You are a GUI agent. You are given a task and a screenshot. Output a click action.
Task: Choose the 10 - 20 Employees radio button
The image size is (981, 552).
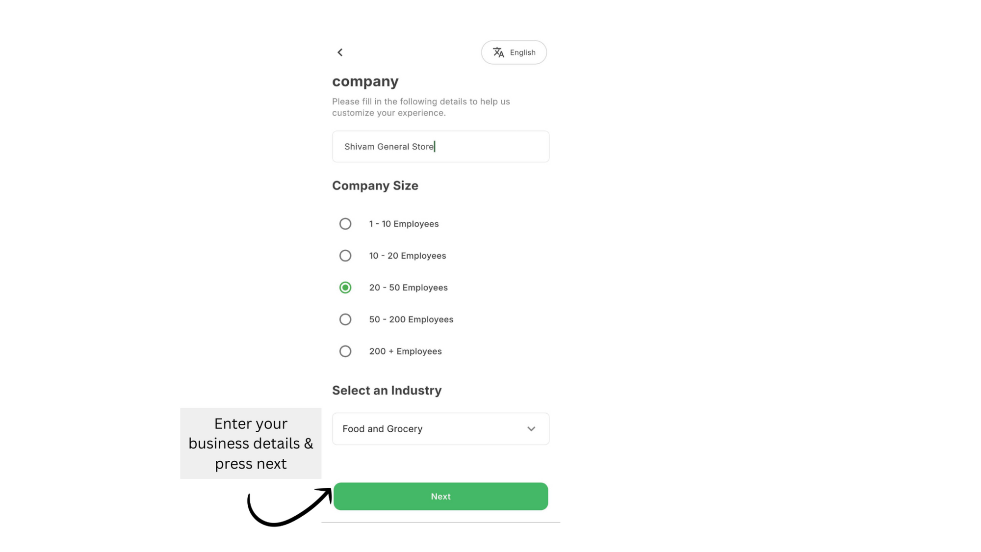point(345,255)
